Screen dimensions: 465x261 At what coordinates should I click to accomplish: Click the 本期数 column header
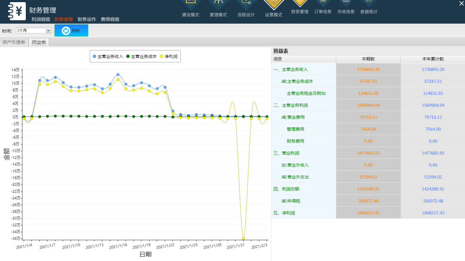pyautogui.click(x=368, y=59)
